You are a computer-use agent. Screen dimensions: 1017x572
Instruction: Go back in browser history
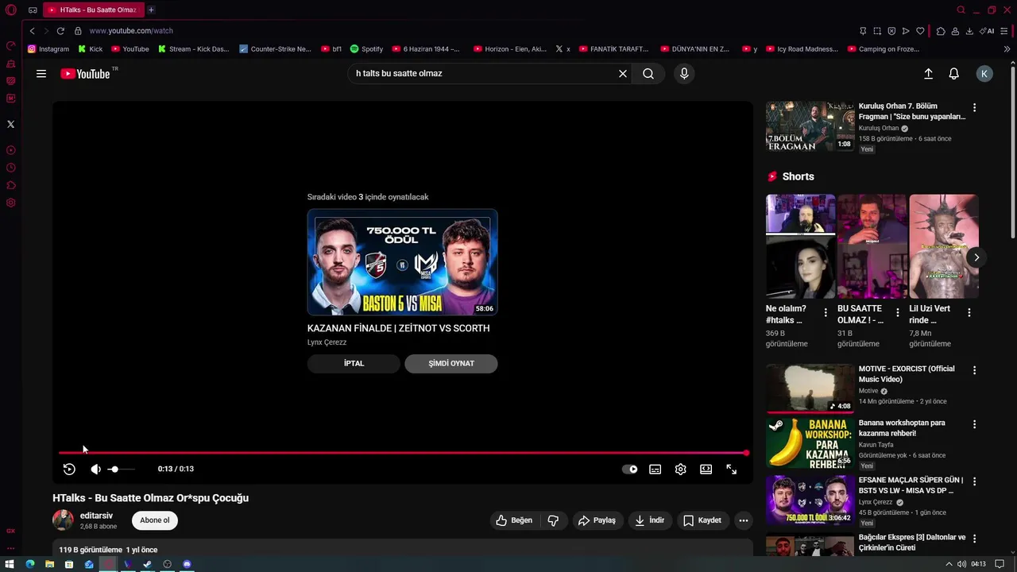click(x=32, y=31)
